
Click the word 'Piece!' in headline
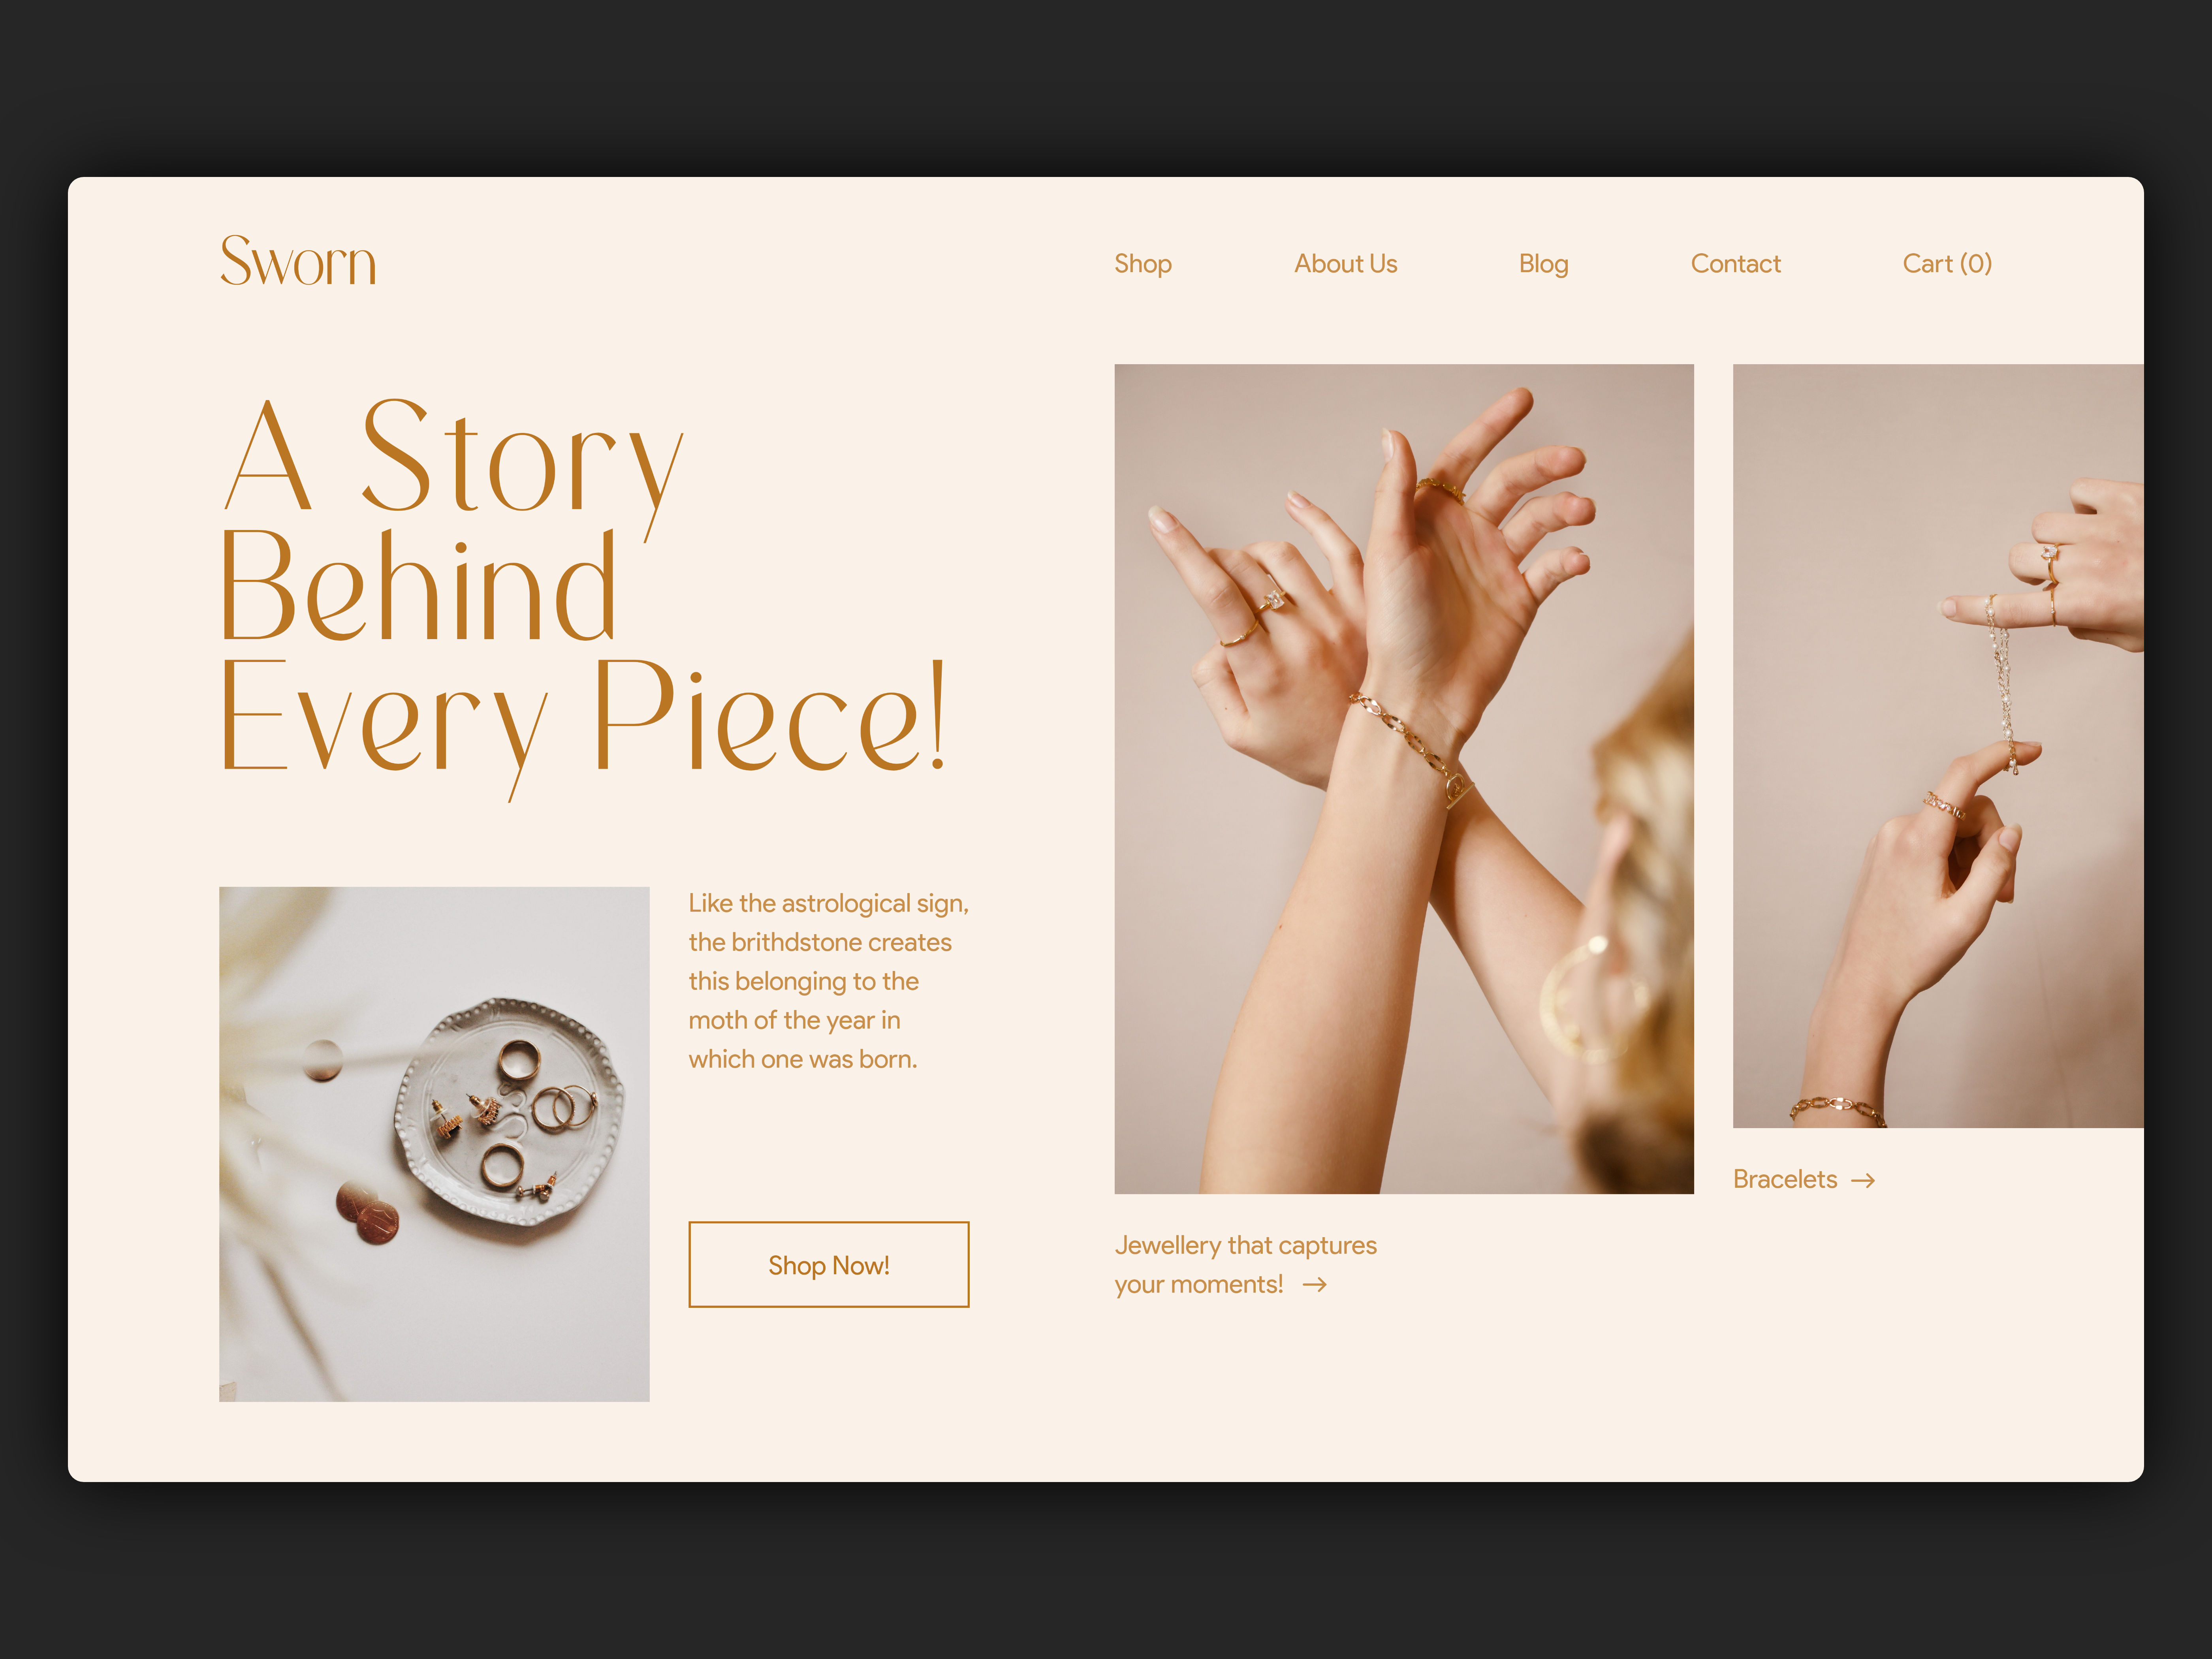[x=770, y=716]
